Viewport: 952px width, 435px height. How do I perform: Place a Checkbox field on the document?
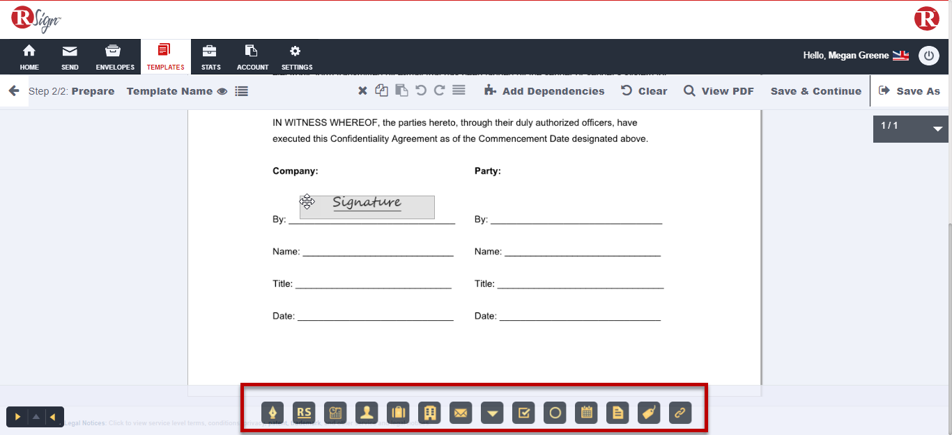pos(523,412)
